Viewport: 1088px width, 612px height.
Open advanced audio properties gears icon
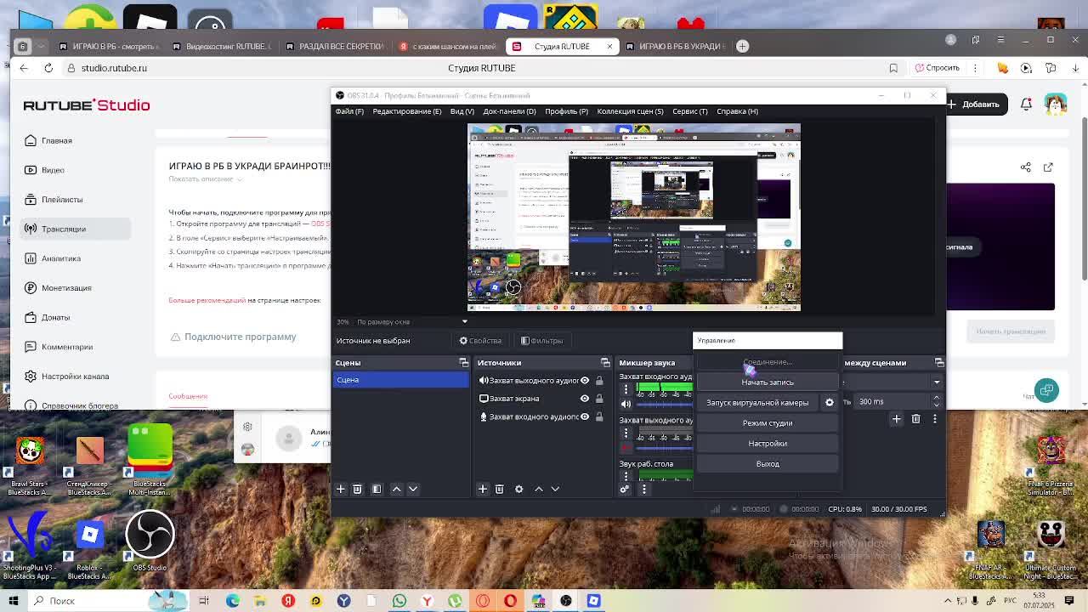click(625, 489)
